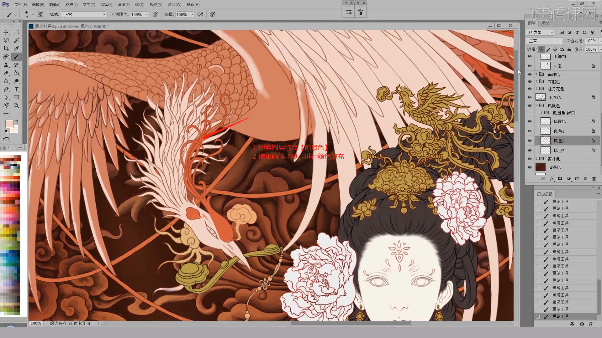Delete layer with trash icon

[594, 179]
